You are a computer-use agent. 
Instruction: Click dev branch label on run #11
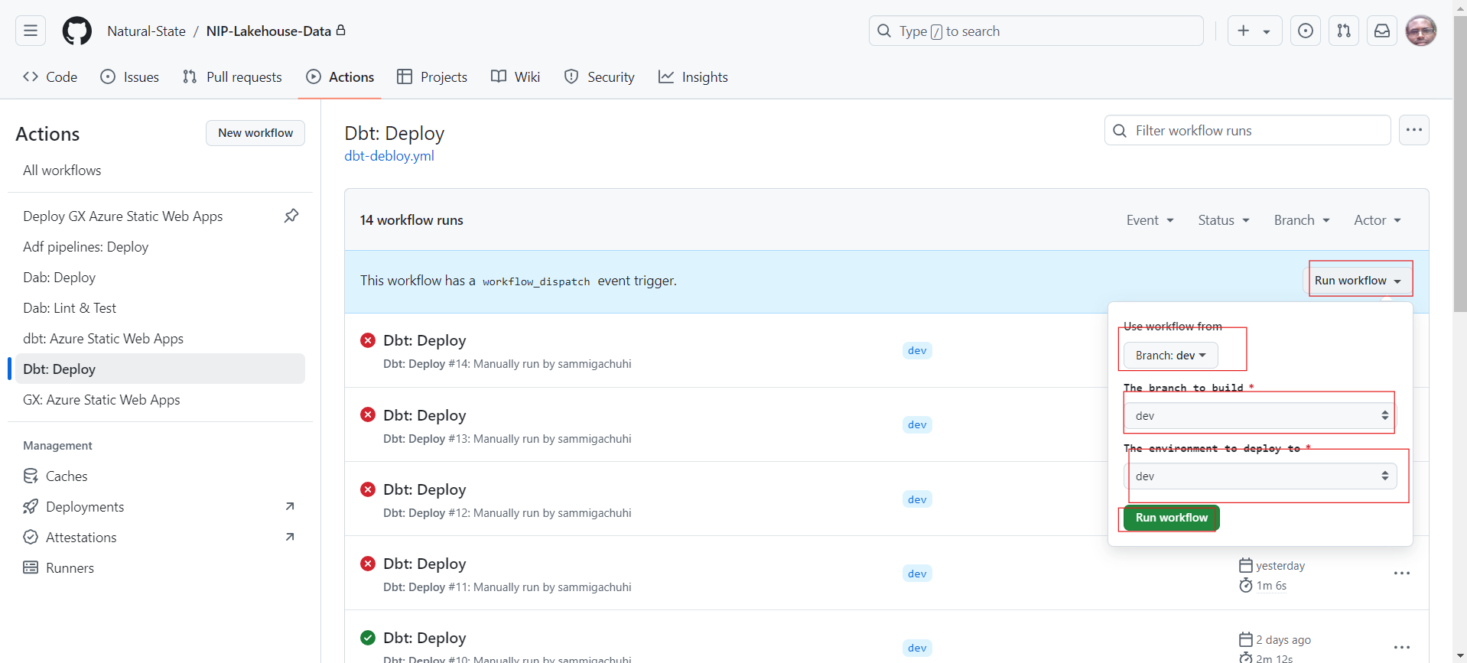point(917,574)
